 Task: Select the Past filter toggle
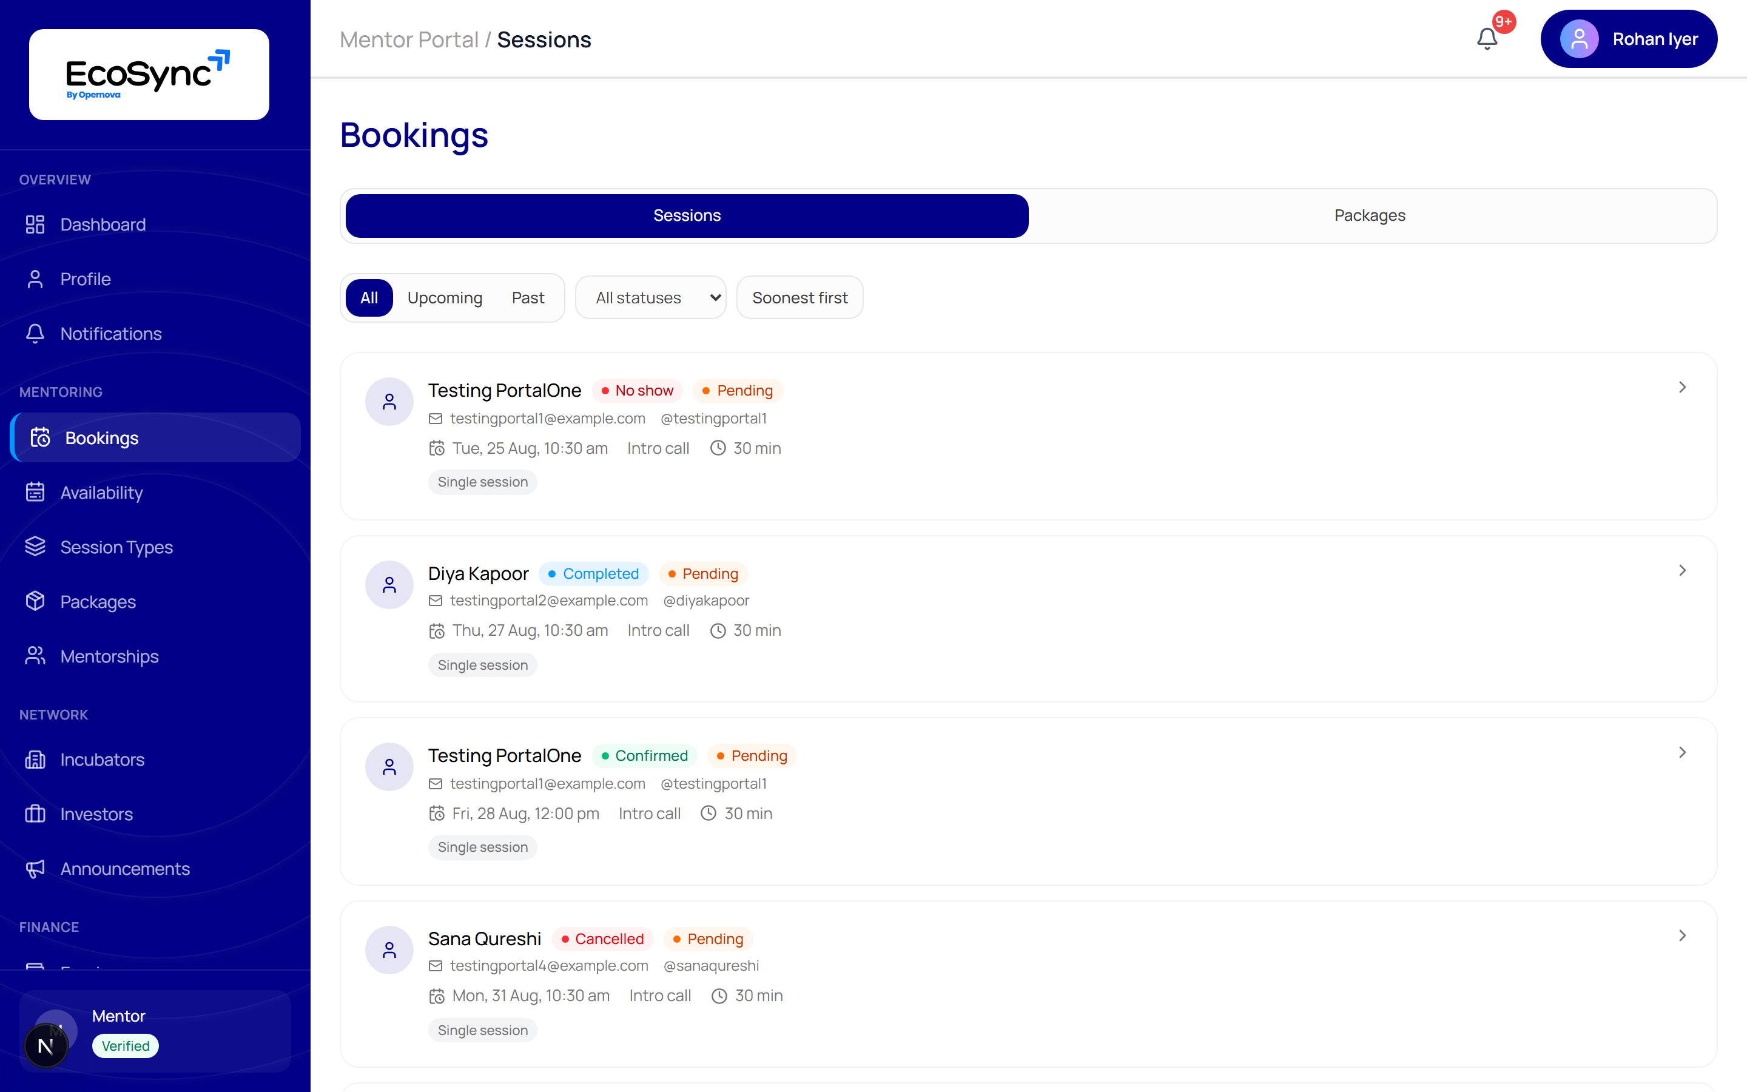528,297
